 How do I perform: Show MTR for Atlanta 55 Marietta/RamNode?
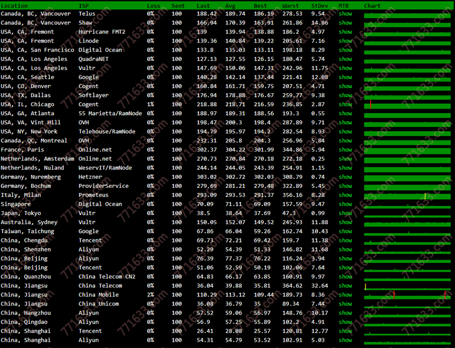tap(345, 114)
